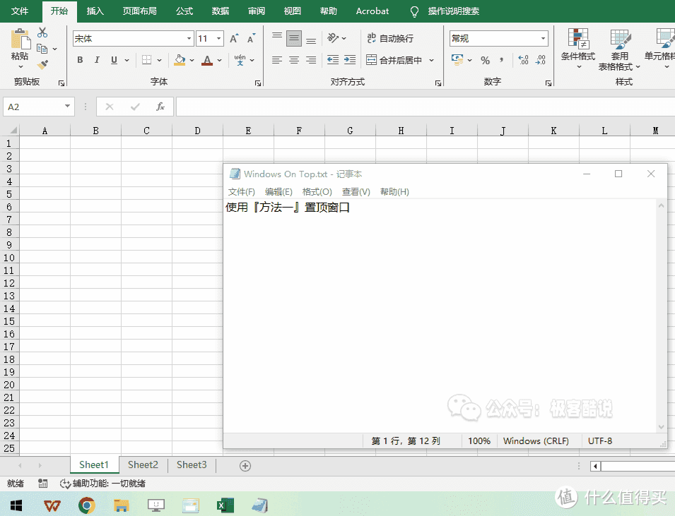
Task: Click the 操作说明搜索 search box
Action: coord(453,11)
